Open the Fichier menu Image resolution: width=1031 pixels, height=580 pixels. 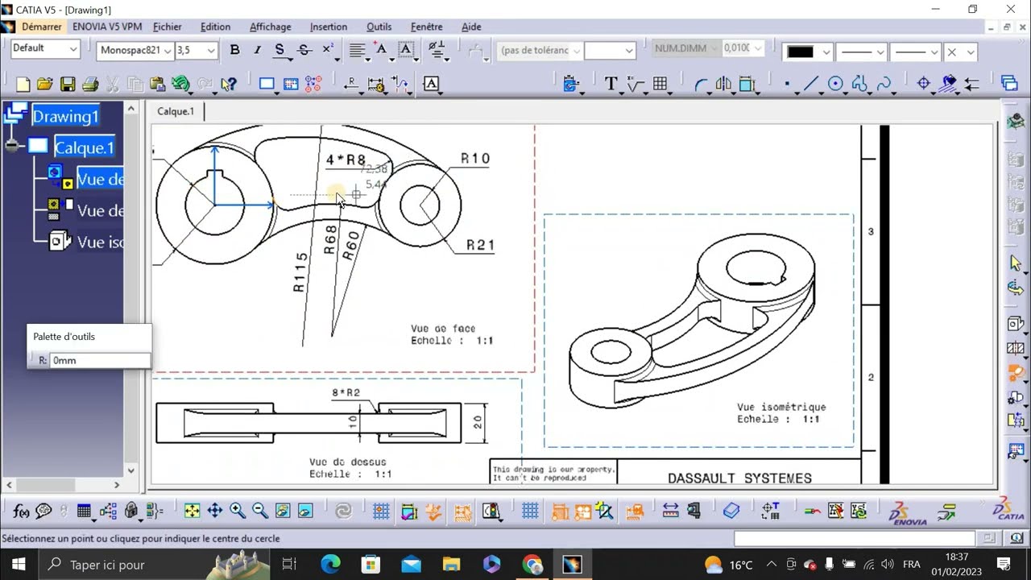click(x=168, y=27)
